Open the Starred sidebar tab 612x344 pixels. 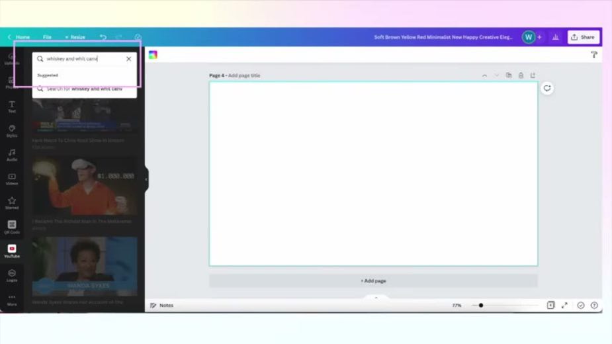12,203
